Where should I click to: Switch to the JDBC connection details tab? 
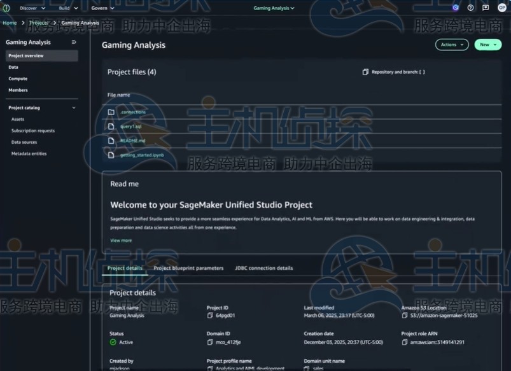tap(263, 268)
